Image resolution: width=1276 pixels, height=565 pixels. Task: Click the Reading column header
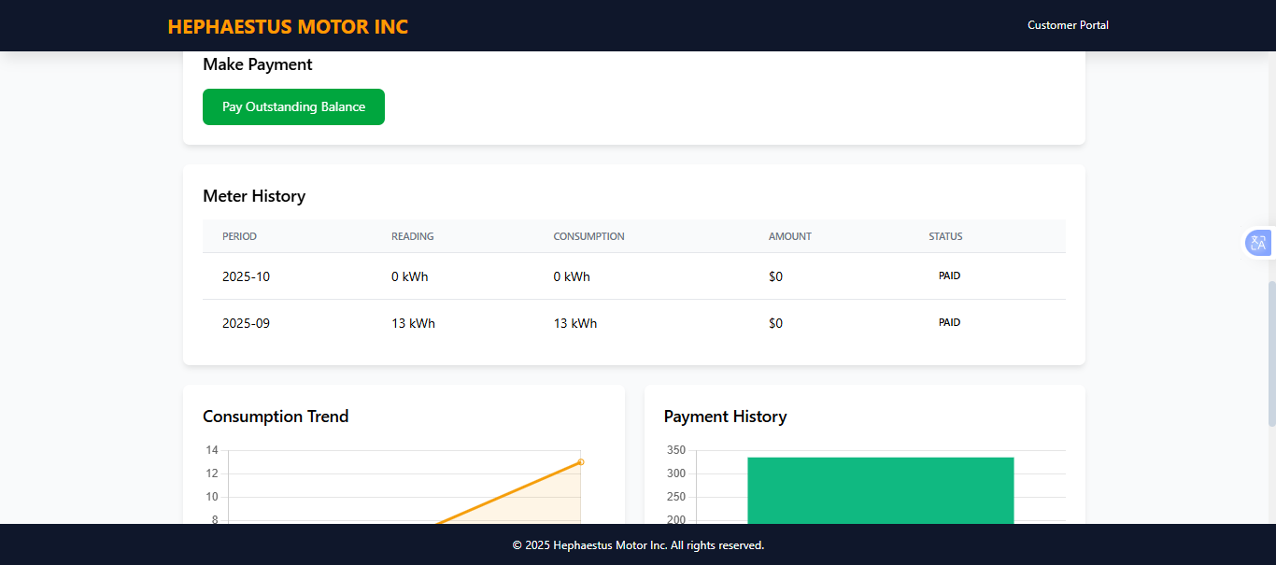412,236
